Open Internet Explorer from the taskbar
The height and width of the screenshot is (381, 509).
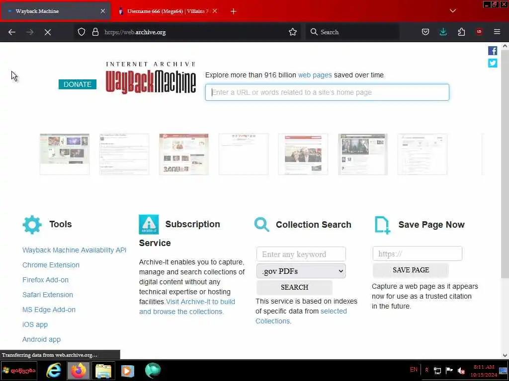[x=54, y=370]
